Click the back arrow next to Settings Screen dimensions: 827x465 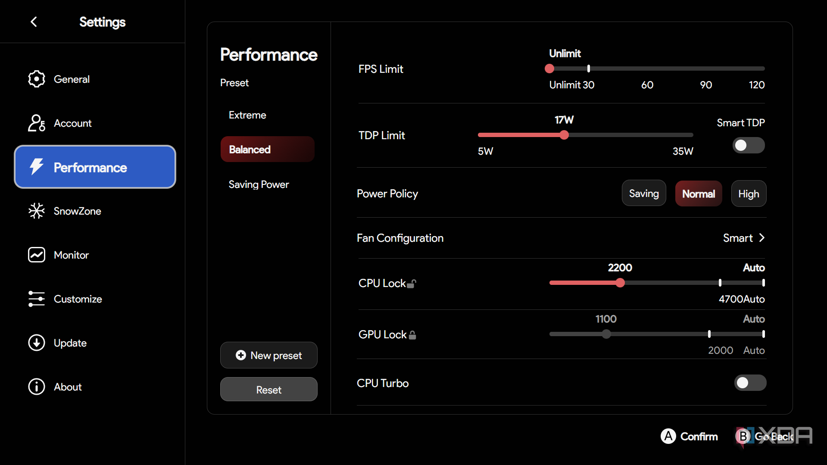coord(34,22)
